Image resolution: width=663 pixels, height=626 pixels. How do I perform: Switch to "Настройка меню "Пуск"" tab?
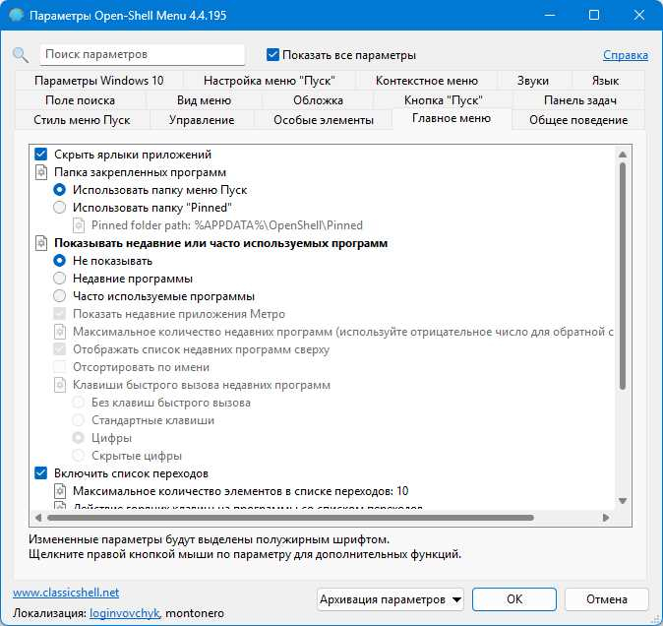[x=270, y=81]
